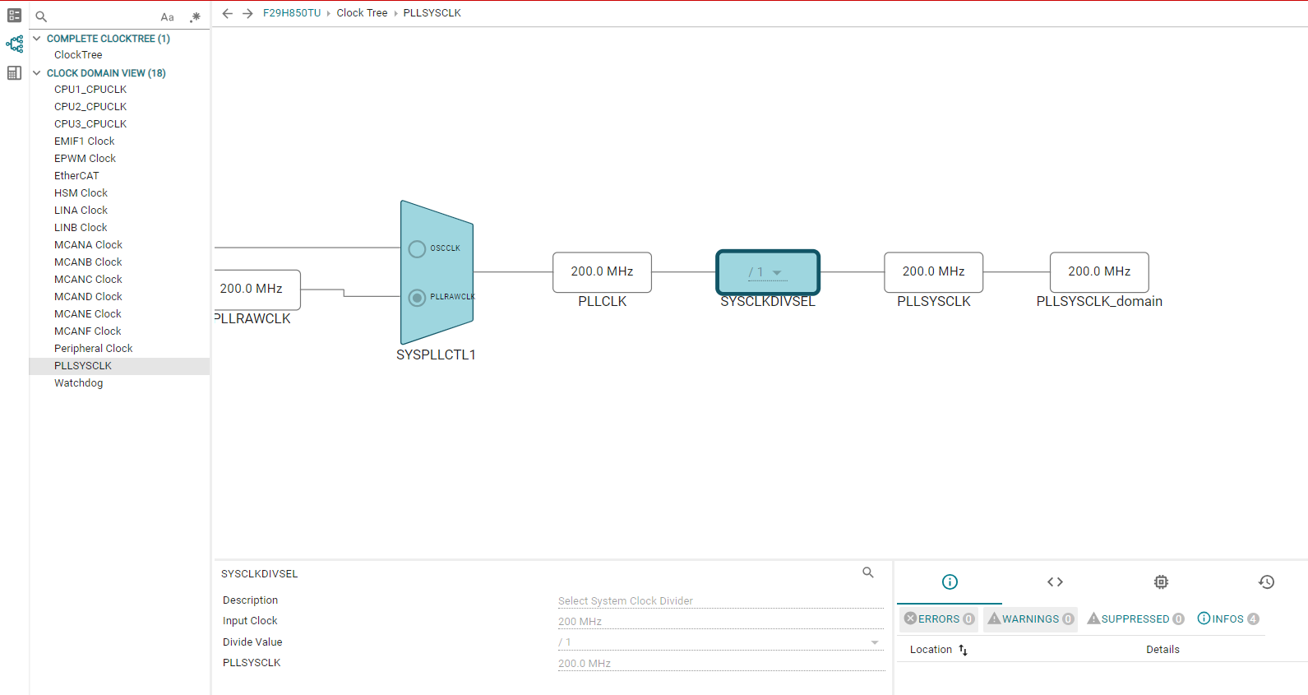The height and width of the screenshot is (695, 1308).
Task: Filter by INFOS
Action: coord(1228,619)
